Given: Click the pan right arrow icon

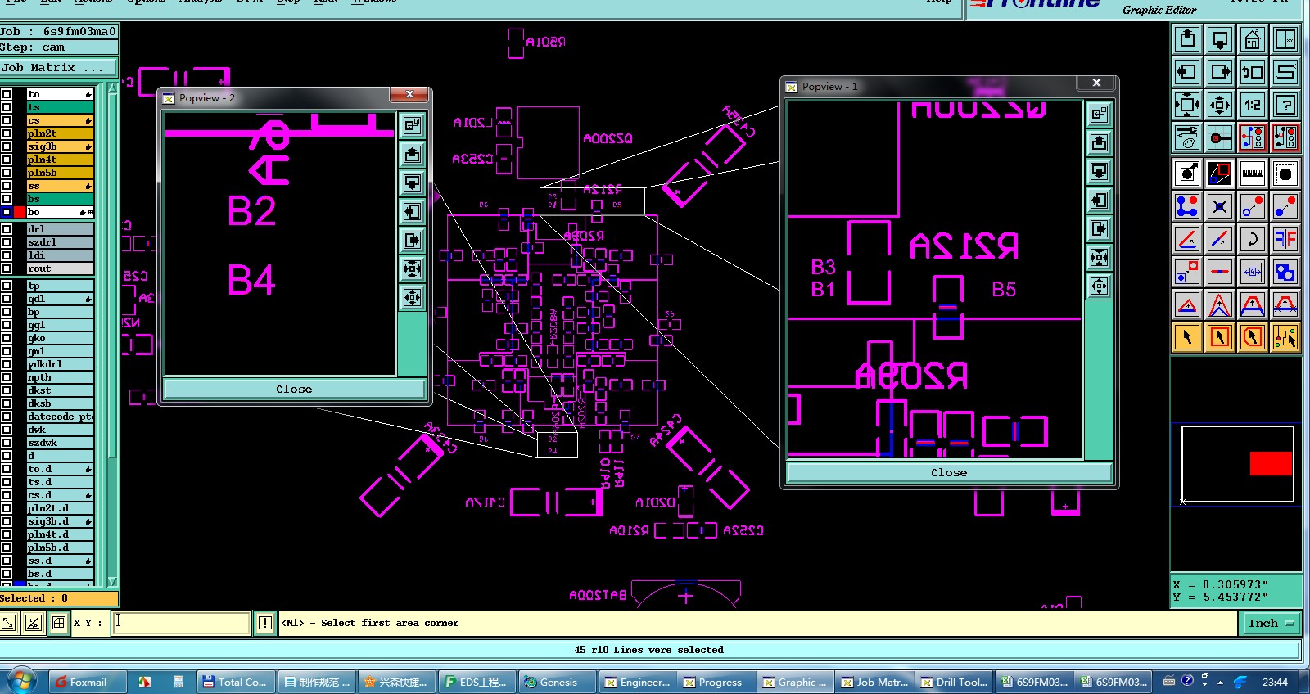Looking at the screenshot, I should [1220, 72].
